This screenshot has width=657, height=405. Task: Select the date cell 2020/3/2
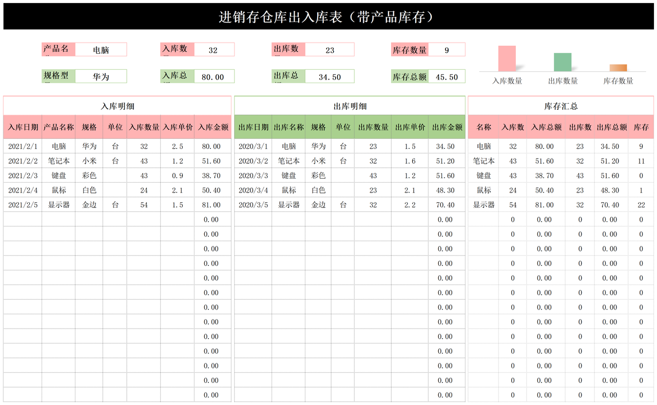[253, 161]
